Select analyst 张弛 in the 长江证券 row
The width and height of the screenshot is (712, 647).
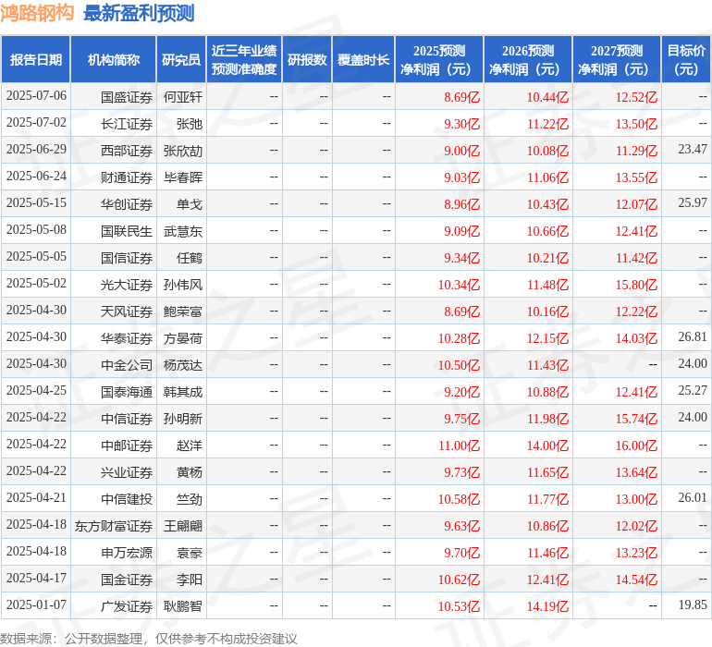click(189, 123)
